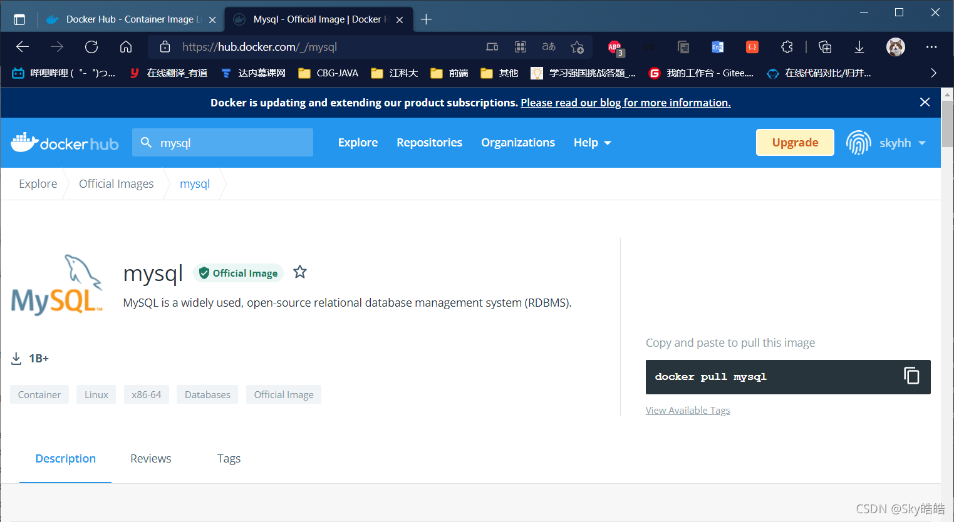The image size is (954, 522).
Task: Click the browser address bar URL
Action: tap(259, 47)
